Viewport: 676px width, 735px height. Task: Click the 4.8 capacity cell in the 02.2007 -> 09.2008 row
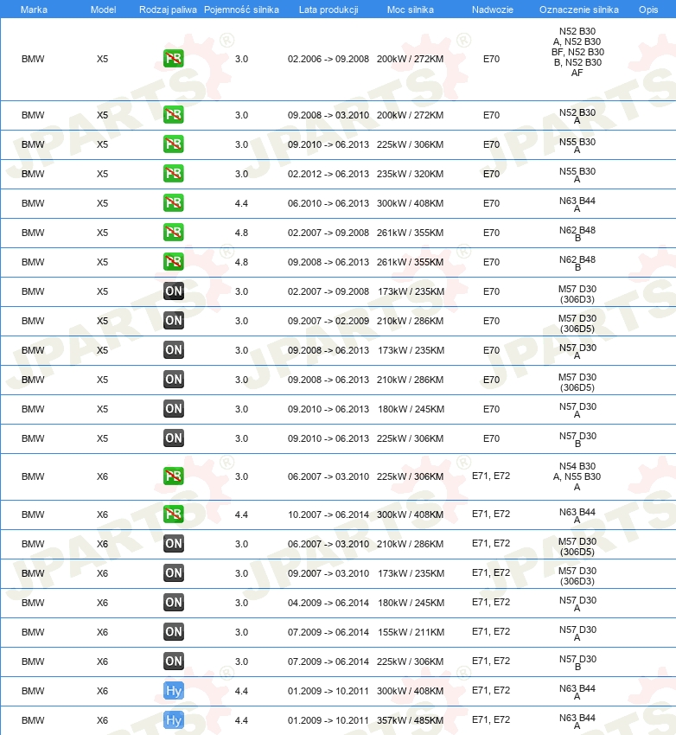click(x=241, y=233)
